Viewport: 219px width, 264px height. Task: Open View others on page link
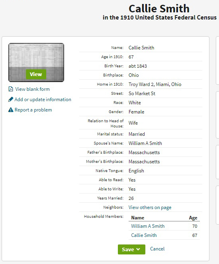click(x=150, y=207)
